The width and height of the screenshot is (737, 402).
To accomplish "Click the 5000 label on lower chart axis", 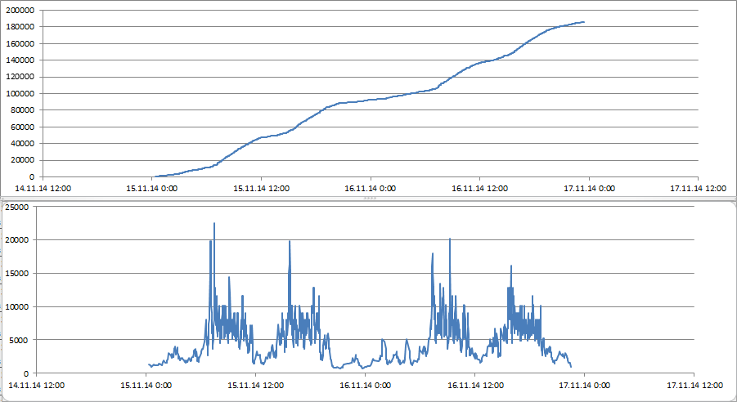I will point(20,340).
